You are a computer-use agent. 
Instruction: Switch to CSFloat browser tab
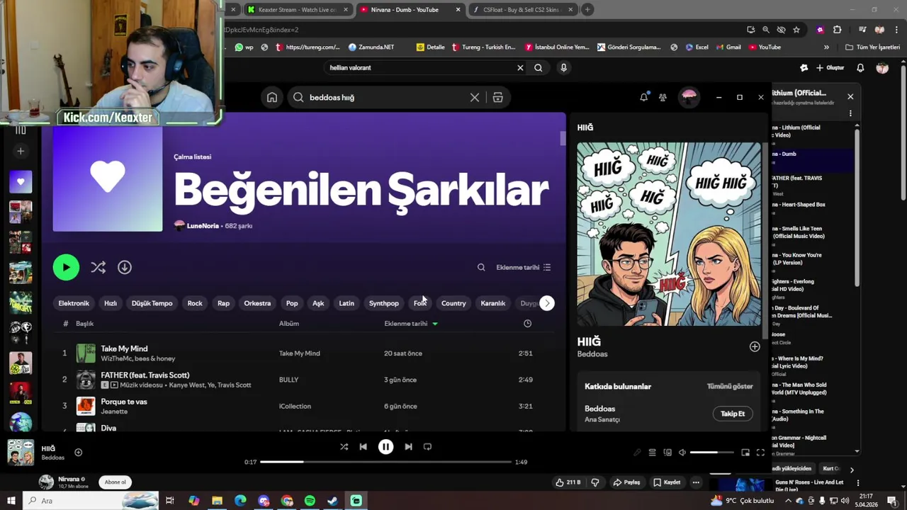[x=522, y=10]
